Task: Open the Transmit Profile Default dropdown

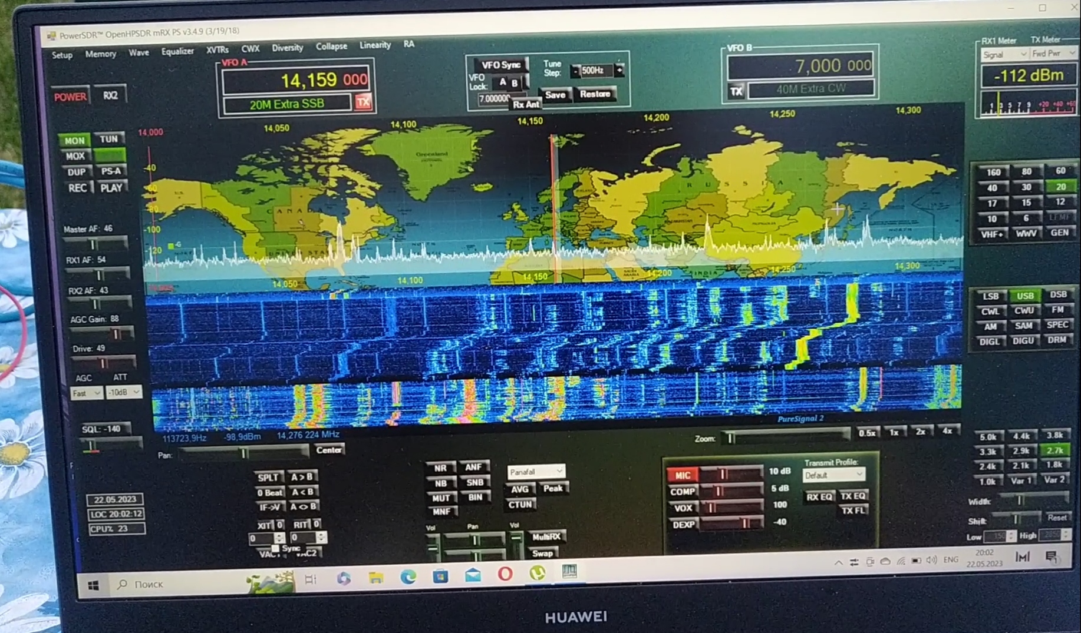Action: 833,475
